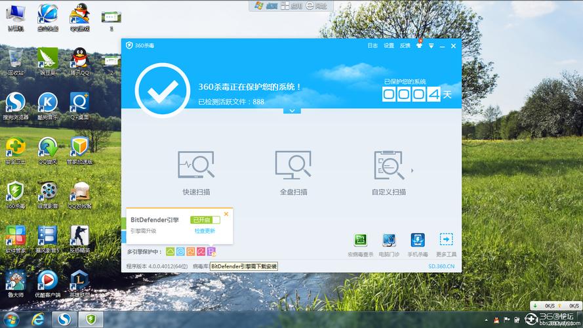
Task: Open the 日志 (log) menu item
Action: pyautogui.click(x=372, y=45)
